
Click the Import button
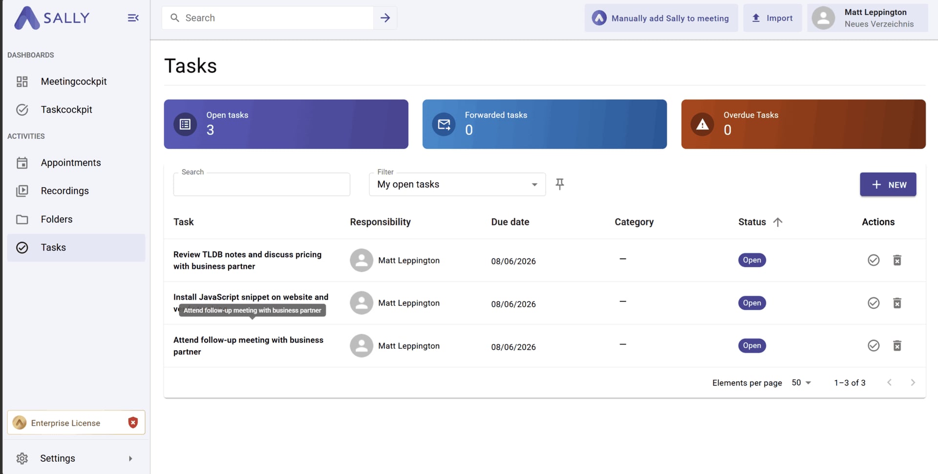(772, 18)
